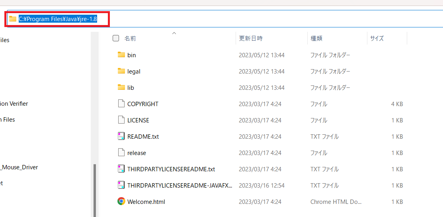Sort by the サイズ column header

[x=377, y=39]
